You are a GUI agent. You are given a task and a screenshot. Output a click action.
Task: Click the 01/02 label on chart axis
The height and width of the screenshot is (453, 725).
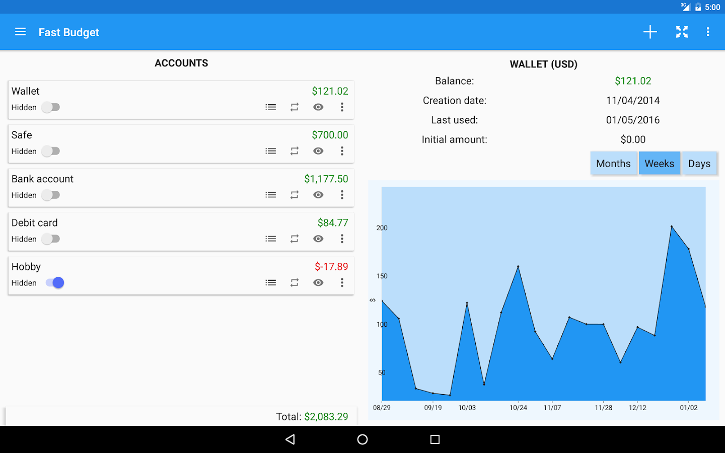pyautogui.click(x=689, y=408)
